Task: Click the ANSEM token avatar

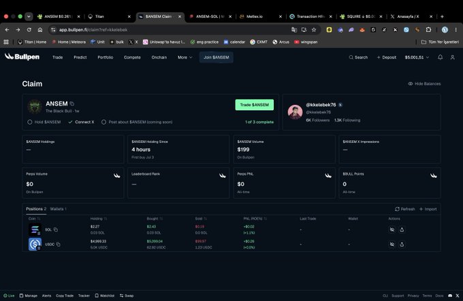Action: pos(35,107)
